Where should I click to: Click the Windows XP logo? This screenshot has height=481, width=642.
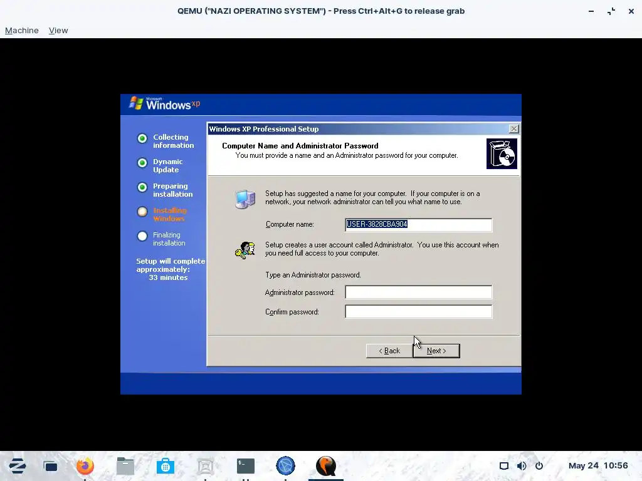pyautogui.click(x=165, y=103)
